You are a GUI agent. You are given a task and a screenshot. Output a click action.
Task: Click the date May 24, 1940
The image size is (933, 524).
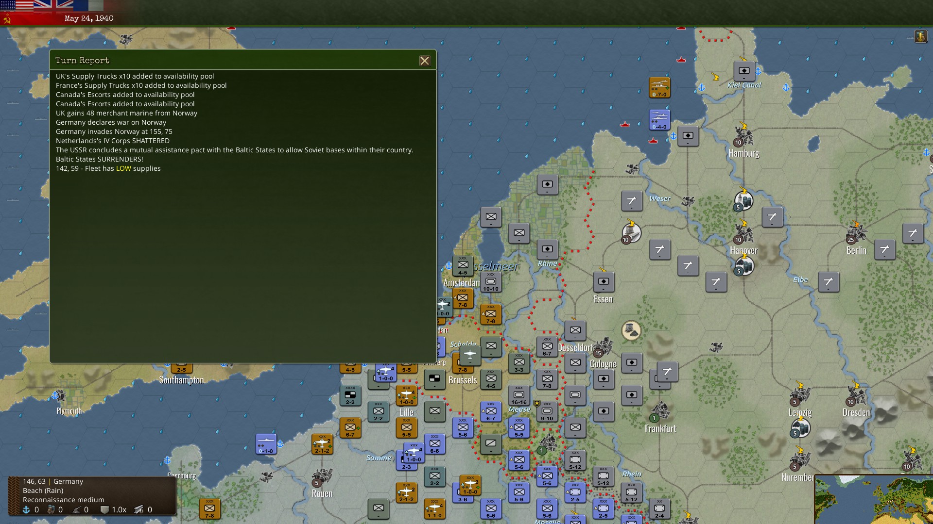coord(89,18)
